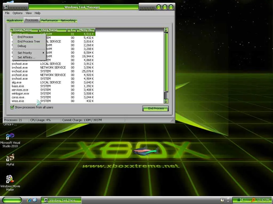Switch to the Performance tab

tap(49, 20)
